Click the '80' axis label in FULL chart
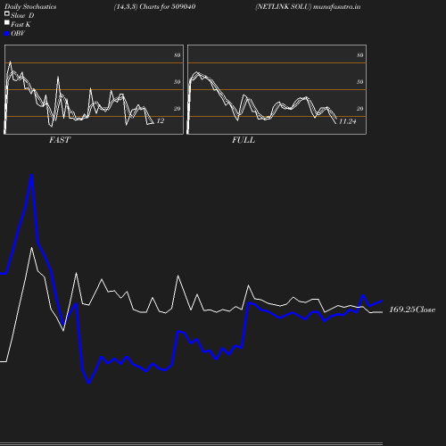446x446 pixels. (x=360, y=55)
